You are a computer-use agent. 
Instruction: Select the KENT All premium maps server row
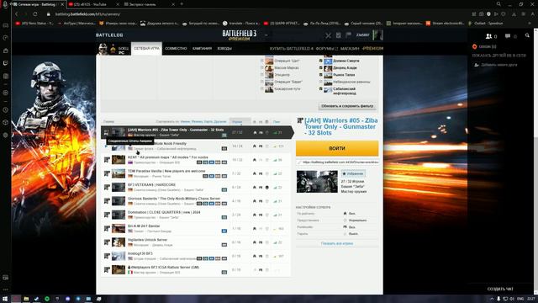click(196, 160)
